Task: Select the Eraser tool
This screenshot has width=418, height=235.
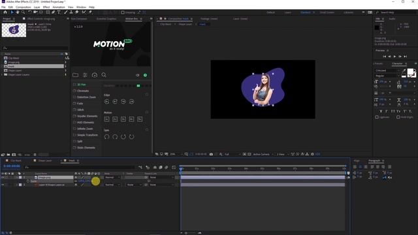Action: click(77, 12)
